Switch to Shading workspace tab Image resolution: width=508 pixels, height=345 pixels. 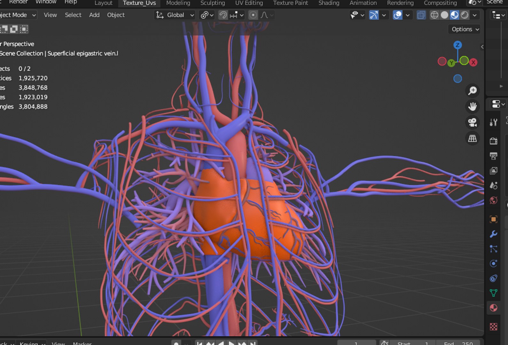(329, 3)
